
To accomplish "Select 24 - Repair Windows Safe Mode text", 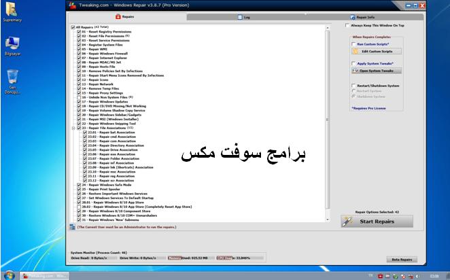I will pos(107,185).
